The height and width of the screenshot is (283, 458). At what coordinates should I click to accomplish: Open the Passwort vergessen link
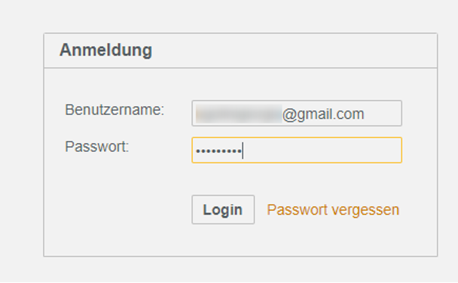333,210
